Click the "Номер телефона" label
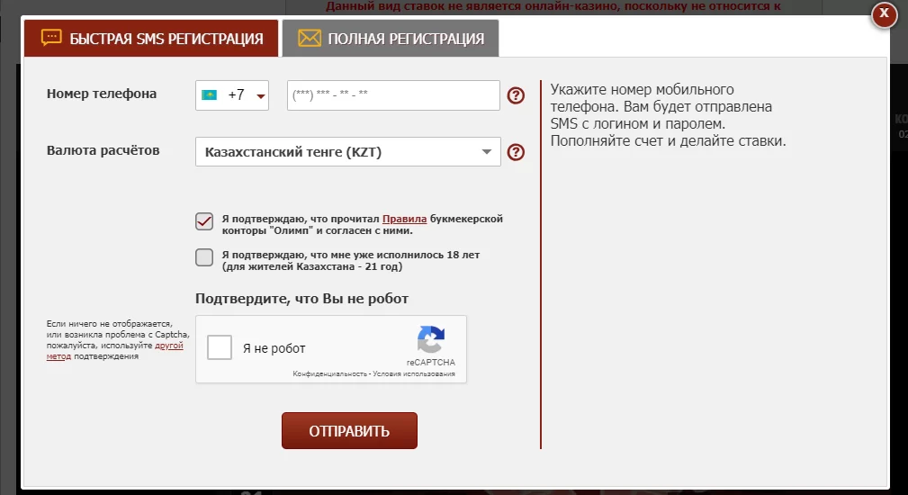The width and height of the screenshot is (908, 495). pos(102,94)
